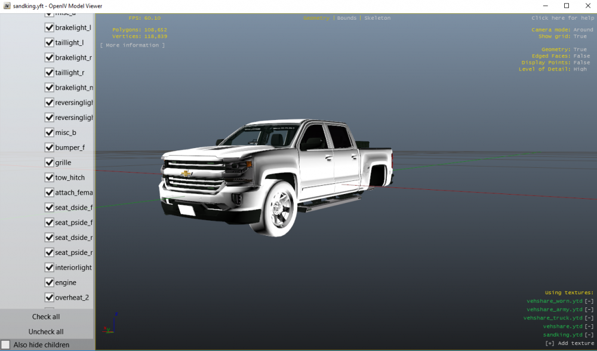Screen dimensions: 597x351
Task: Select the sandking.ytd texture name
Action: pyautogui.click(x=563, y=335)
